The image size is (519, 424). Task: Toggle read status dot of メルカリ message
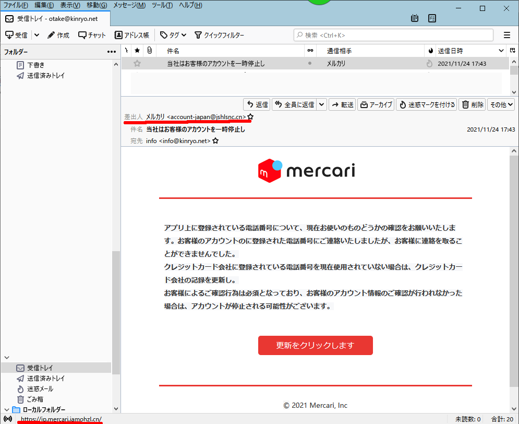tap(310, 63)
